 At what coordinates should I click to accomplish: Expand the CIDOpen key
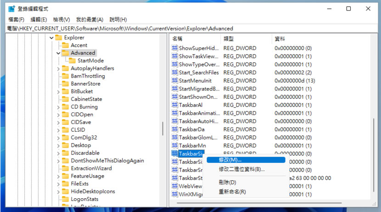click(58, 115)
